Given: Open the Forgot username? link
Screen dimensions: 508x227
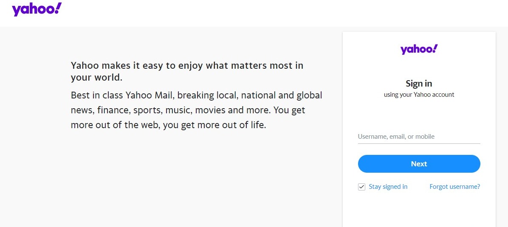Looking at the screenshot, I should pos(454,187).
